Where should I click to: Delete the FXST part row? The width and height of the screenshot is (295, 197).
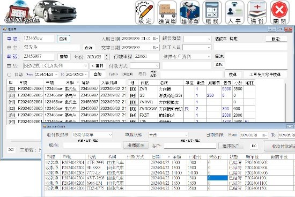[x=133, y=115]
